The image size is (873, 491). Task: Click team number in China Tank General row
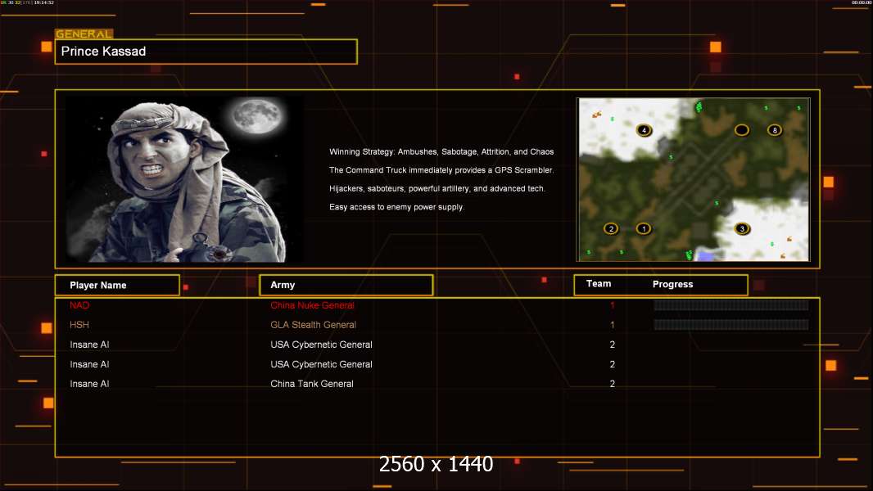coord(613,384)
